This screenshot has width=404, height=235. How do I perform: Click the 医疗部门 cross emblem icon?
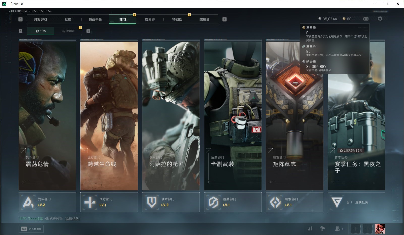pyautogui.click(x=90, y=202)
